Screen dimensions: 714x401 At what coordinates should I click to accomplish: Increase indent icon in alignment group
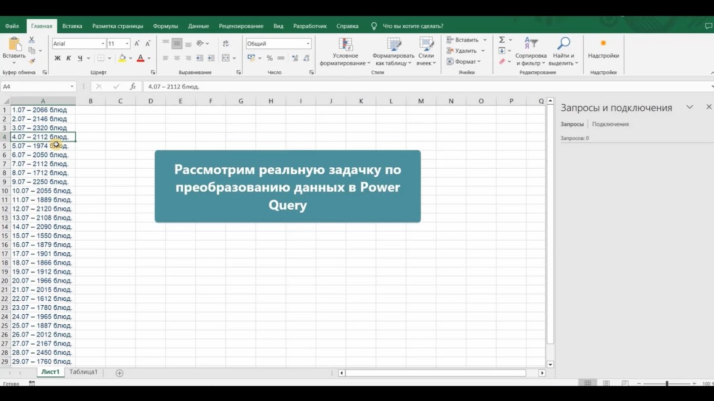[x=210, y=58]
